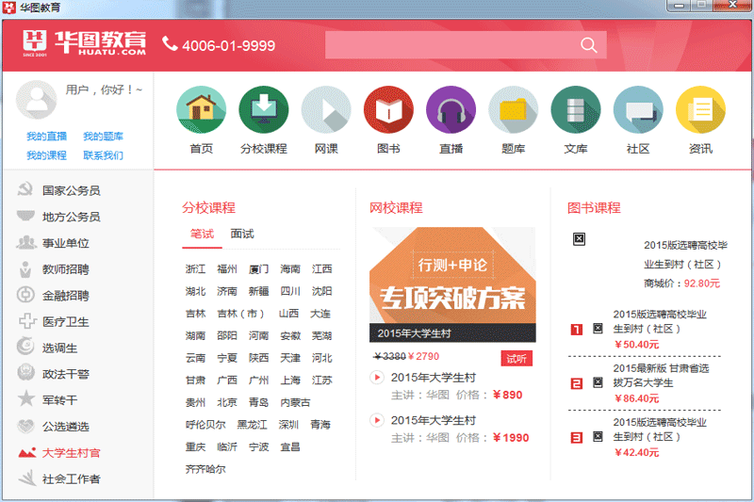The image size is (754, 502).
Task: Choose the 重庆 branch link
Action: pyautogui.click(x=195, y=447)
